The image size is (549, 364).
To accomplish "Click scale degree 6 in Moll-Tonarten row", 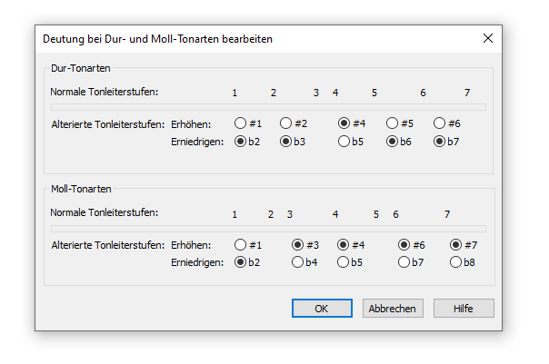I will pyautogui.click(x=395, y=214).
